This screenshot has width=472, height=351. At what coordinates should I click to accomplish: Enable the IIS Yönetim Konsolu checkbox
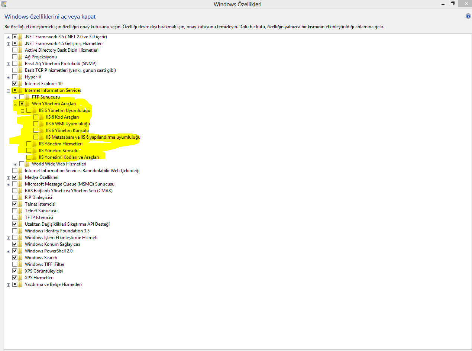(29, 151)
